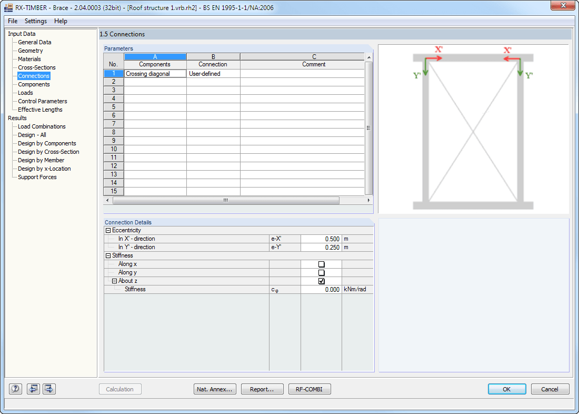Screen dimensions: 579x414
Task: Open Materials in navigator tree
Action: [29, 59]
